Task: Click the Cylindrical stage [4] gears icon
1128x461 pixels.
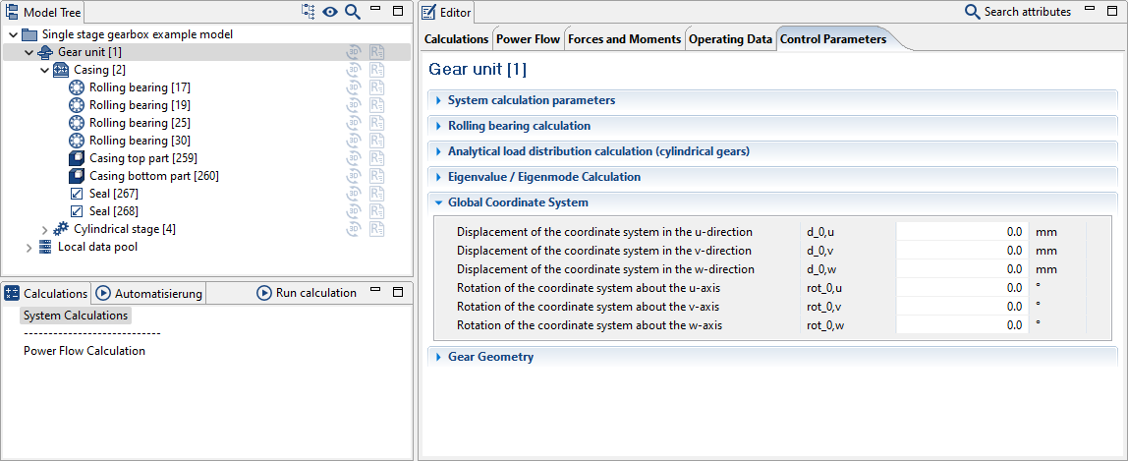Action: [x=61, y=229]
